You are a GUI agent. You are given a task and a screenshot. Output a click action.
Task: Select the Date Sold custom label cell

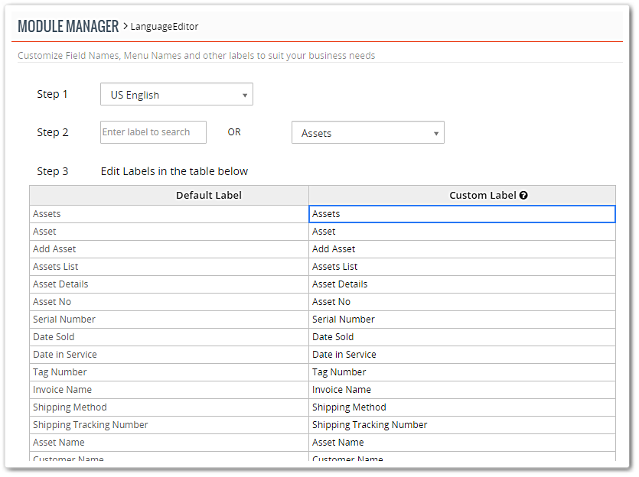point(462,337)
